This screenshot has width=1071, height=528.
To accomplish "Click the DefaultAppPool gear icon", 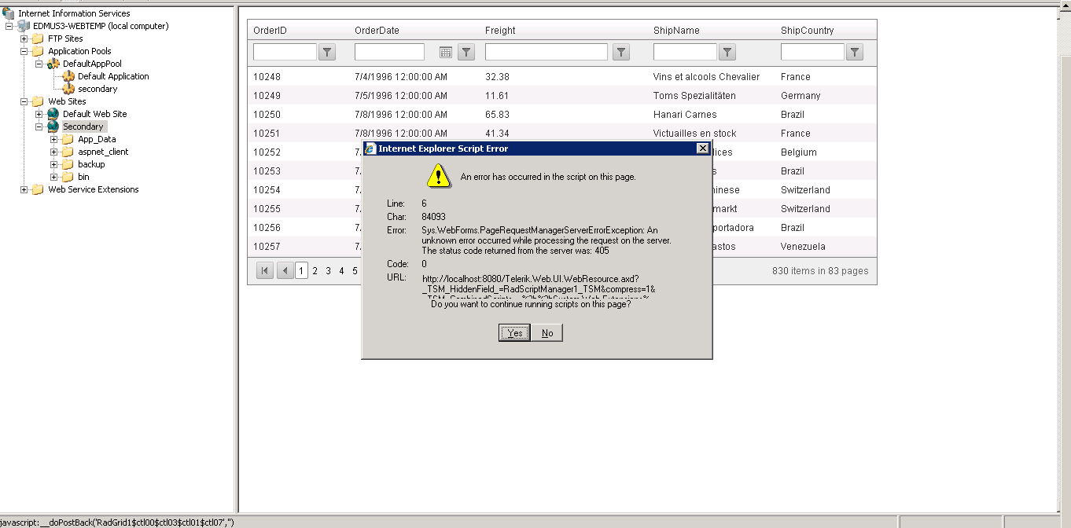I will pyautogui.click(x=53, y=64).
